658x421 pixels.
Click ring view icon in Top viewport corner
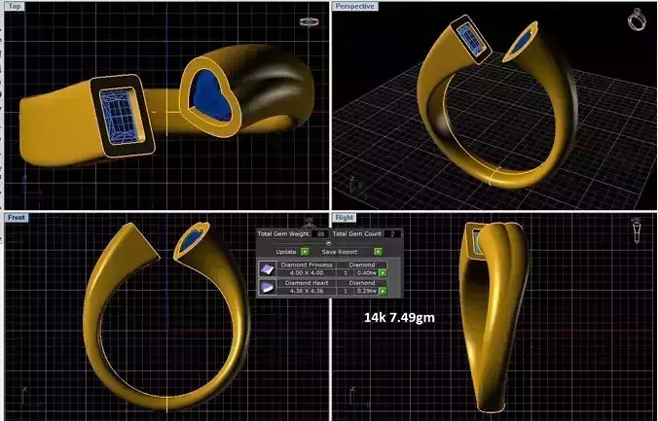tap(310, 21)
